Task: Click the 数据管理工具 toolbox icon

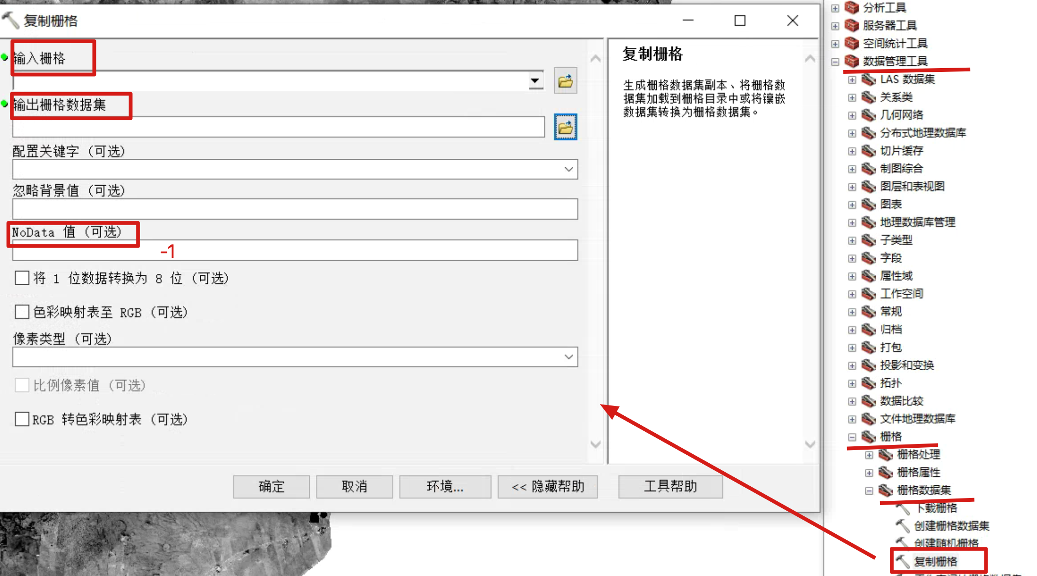Action: [x=851, y=61]
